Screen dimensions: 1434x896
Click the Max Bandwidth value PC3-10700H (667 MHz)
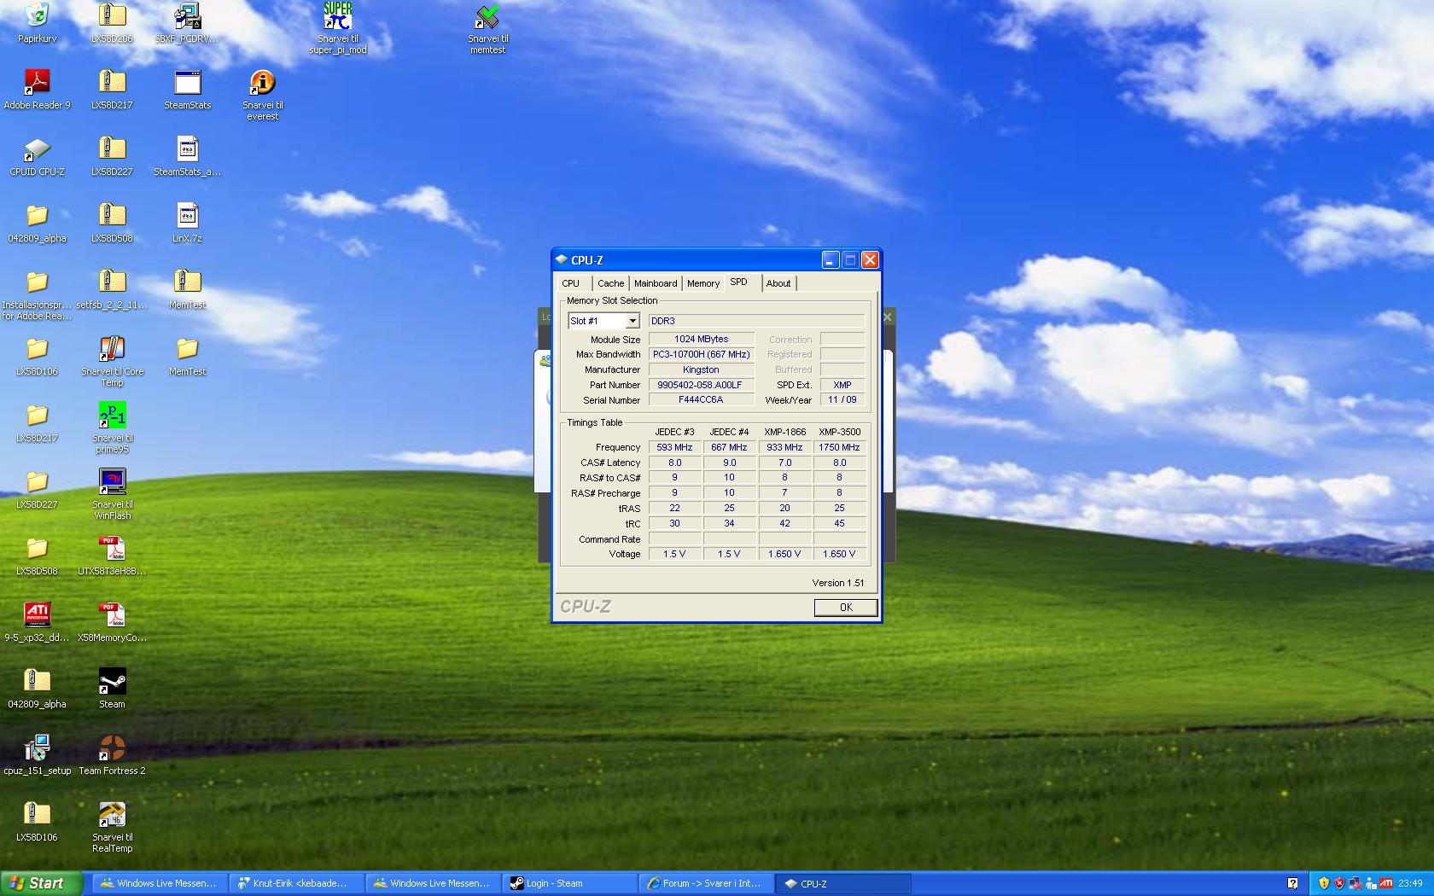point(702,354)
